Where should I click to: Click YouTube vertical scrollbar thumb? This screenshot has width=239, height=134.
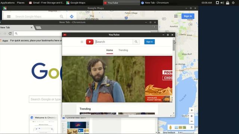tap(174, 45)
